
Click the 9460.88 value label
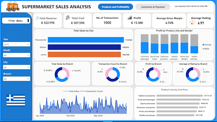(204, 103)
